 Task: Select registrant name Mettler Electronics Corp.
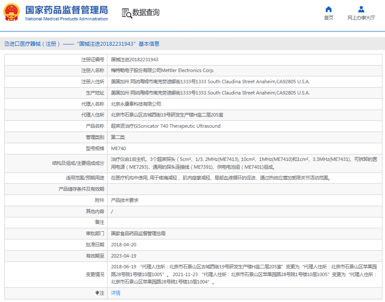tap(188, 71)
